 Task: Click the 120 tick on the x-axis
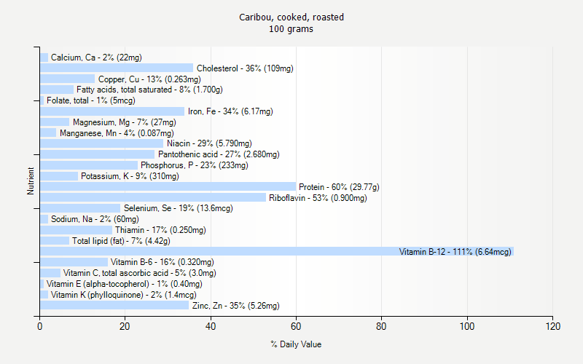tap(552, 328)
